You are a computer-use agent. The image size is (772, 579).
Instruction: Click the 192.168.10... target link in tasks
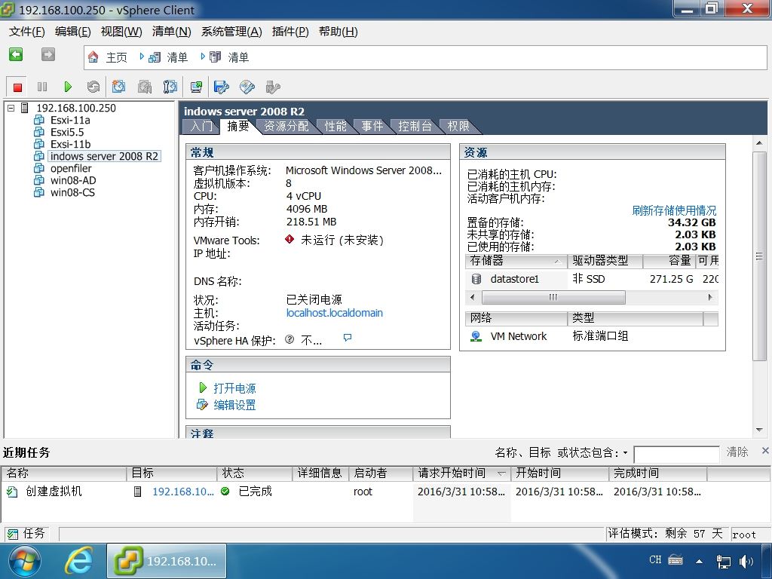click(x=183, y=492)
